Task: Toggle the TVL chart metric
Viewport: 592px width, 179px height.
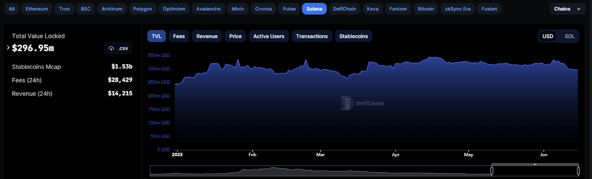Action: coord(157,36)
